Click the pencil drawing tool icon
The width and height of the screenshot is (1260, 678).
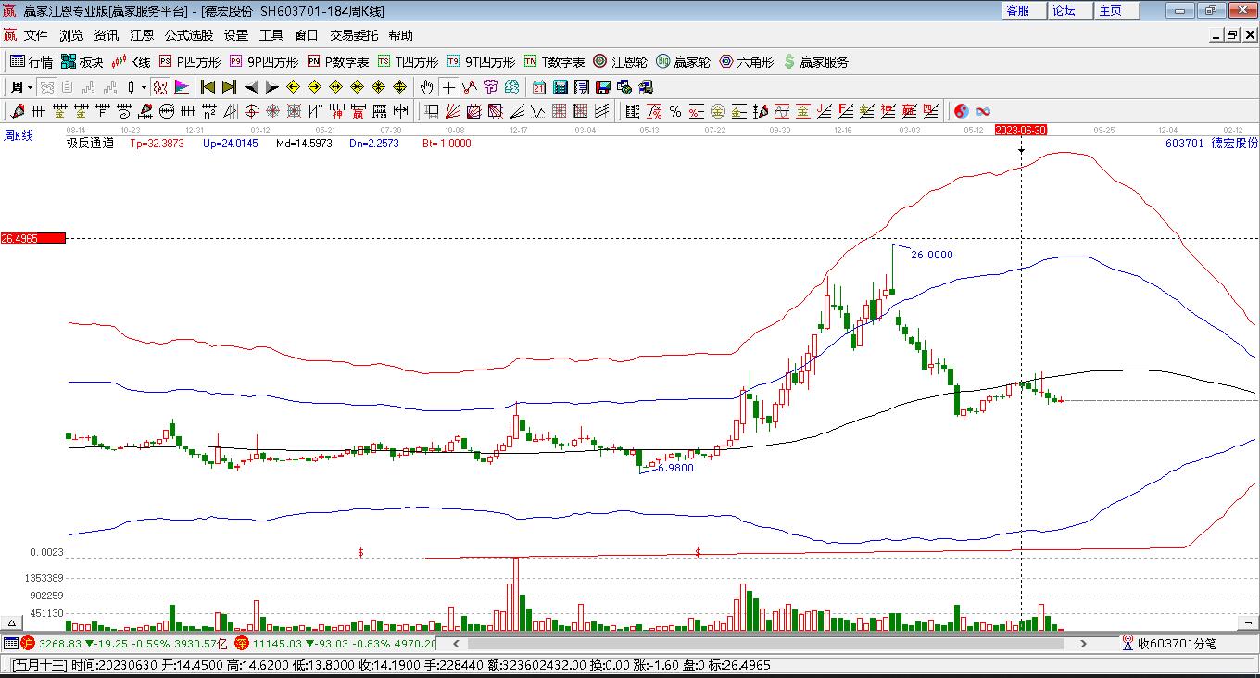[17, 111]
